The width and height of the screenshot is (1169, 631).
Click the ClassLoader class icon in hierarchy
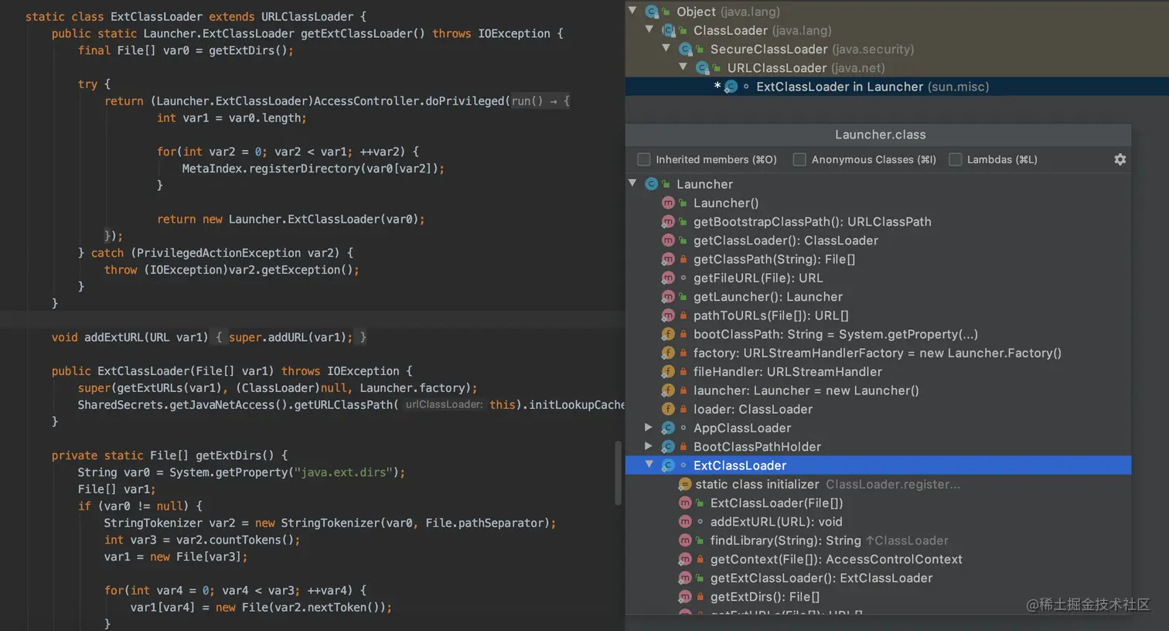(668, 30)
